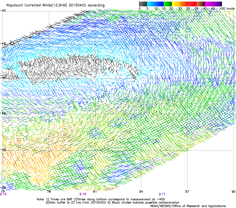Image resolution: width=236 pixels, height=208 pixels.
Task: Click the longitude label 81
Action: point(95,192)
